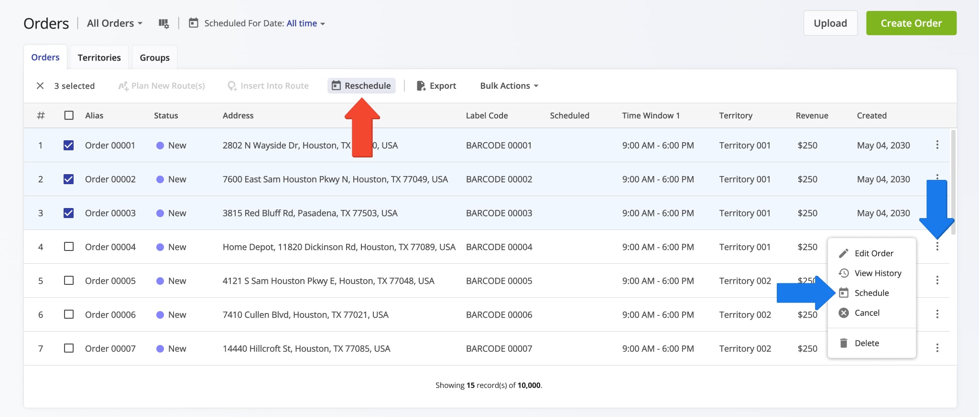Click the Time Window 1 column header
This screenshot has height=417, width=979.
click(651, 115)
